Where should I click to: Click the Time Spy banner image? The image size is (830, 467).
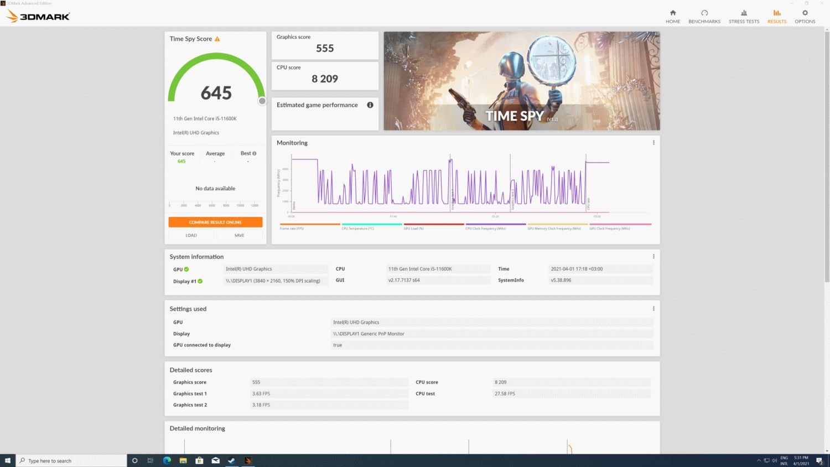pyautogui.click(x=522, y=81)
